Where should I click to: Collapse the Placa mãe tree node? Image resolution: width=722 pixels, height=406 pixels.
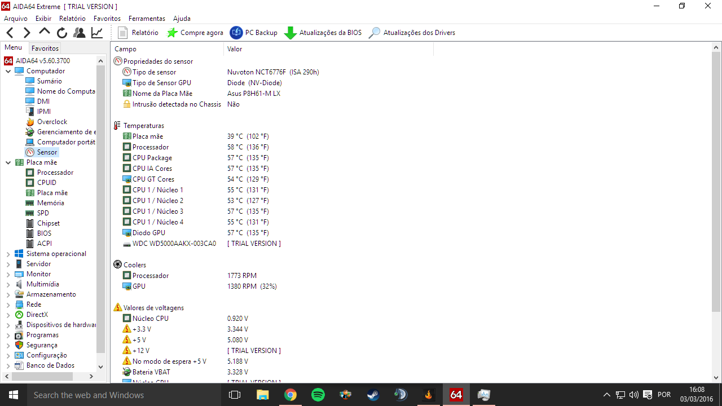[8, 162]
